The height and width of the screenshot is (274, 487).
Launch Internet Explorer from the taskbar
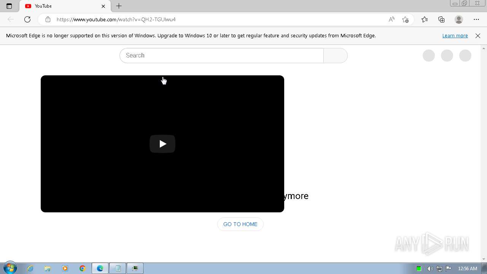30,268
